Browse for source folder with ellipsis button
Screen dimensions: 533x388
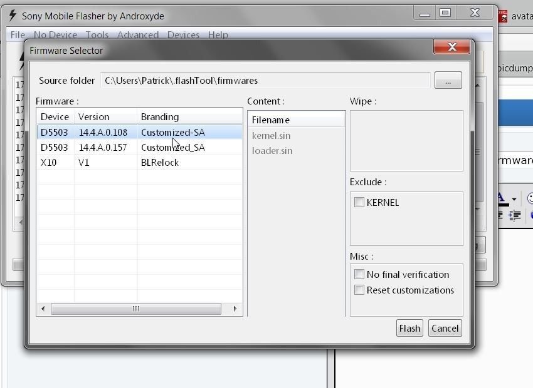[448, 80]
